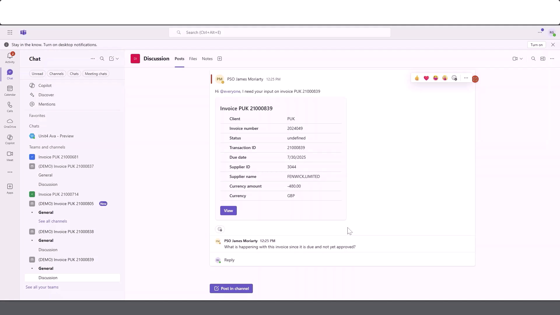
Task: Switch to the Files tab
Action: pyautogui.click(x=193, y=59)
